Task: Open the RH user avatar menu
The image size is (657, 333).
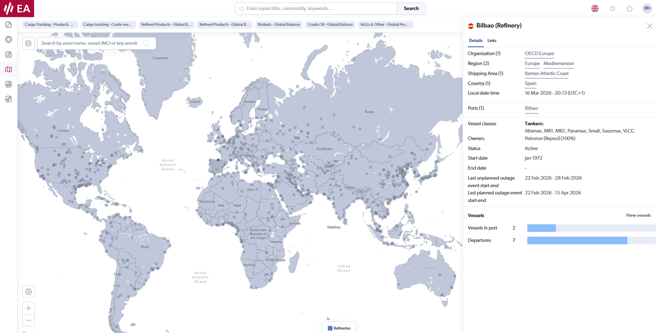Action: click(x=647, y=8)
